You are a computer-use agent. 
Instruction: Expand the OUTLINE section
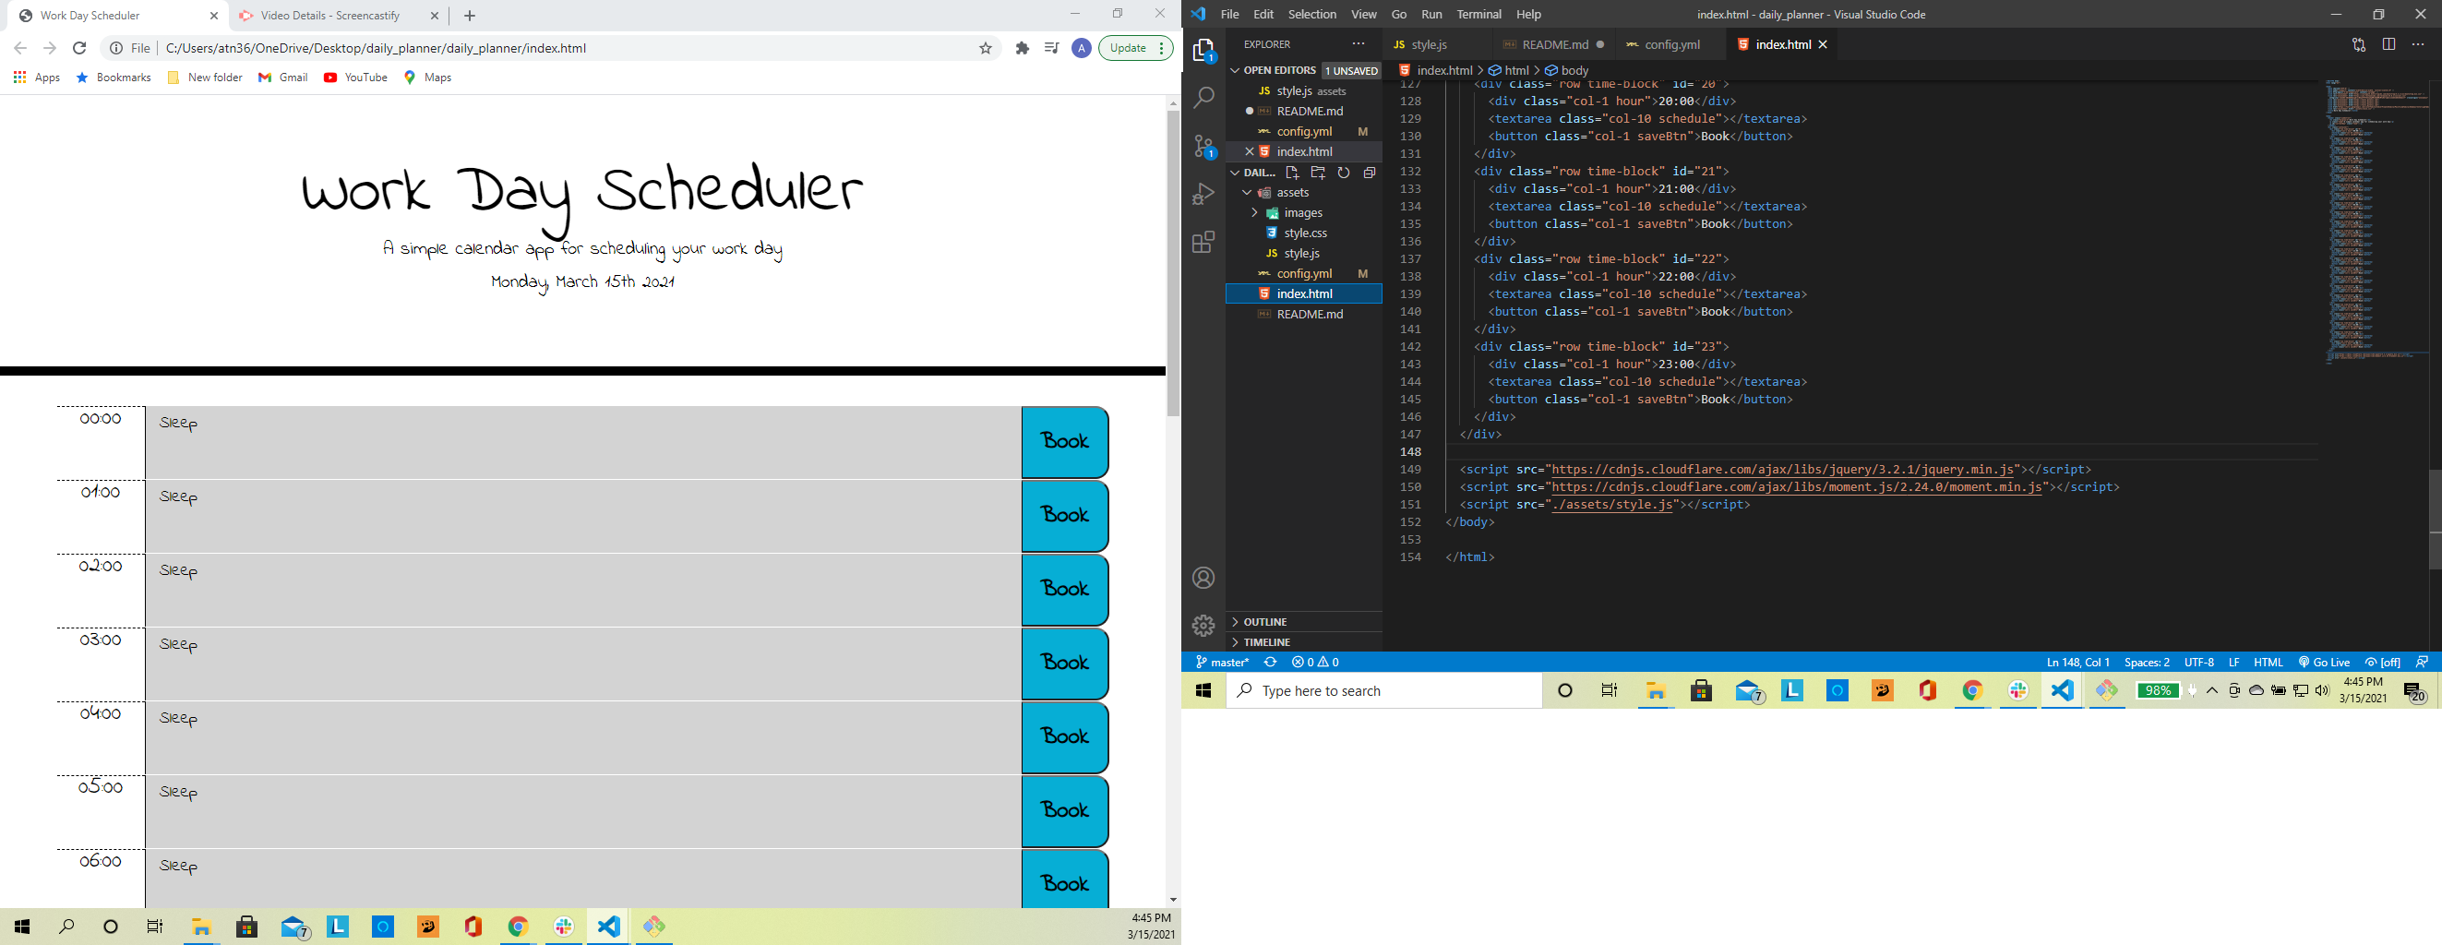pyautogui.click(x=1263, y=621)
